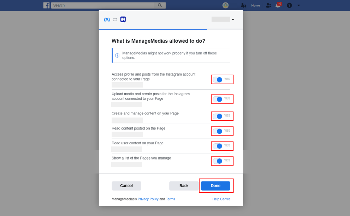350x216 pixels.
Task: Click the search magnifier icon
Action: pyautogui.click(x=160, y=5)
